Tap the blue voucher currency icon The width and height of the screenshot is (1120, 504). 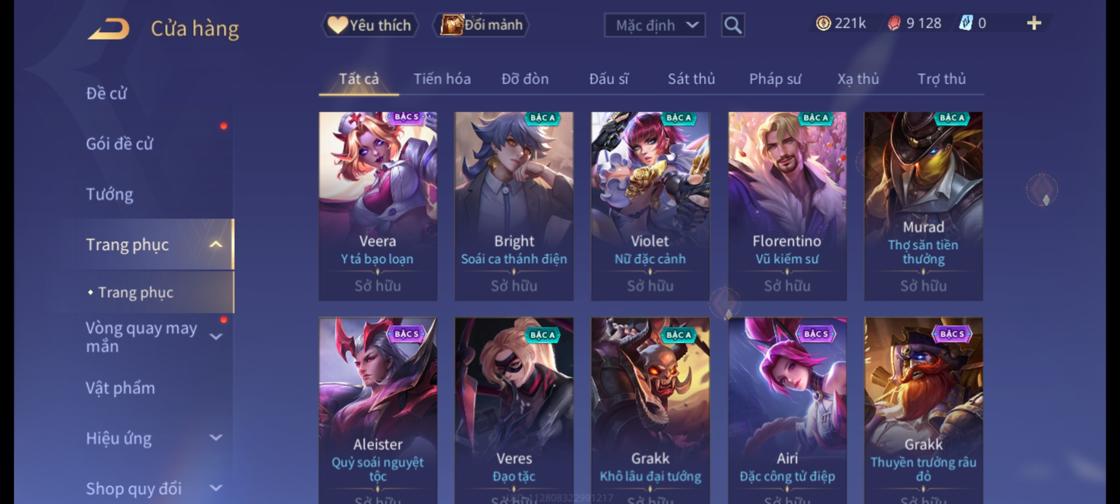point(966,23)
